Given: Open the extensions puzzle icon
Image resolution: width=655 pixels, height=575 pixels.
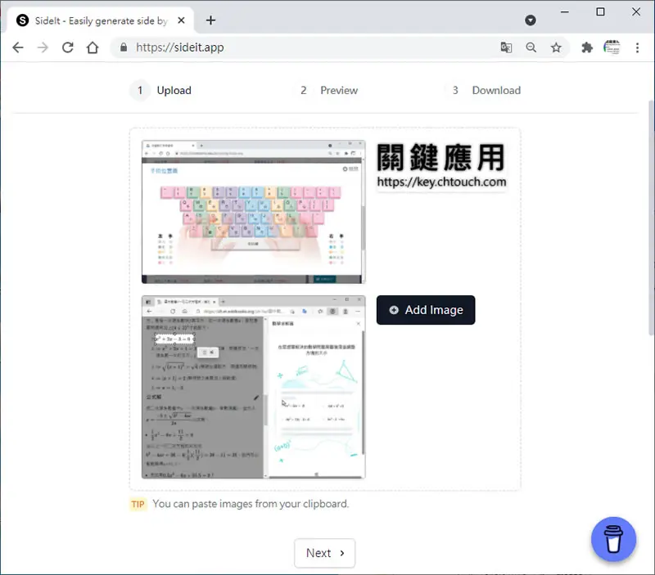Looking at the screenshot, I should click(587, 47).
